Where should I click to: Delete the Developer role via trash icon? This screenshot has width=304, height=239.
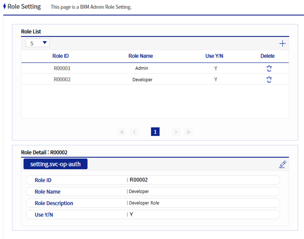click(269, 80)
